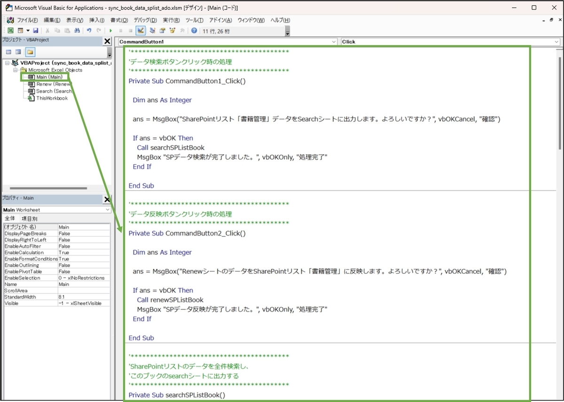
Task: Open the 編集(E) menu
Action: click(52, 20)
